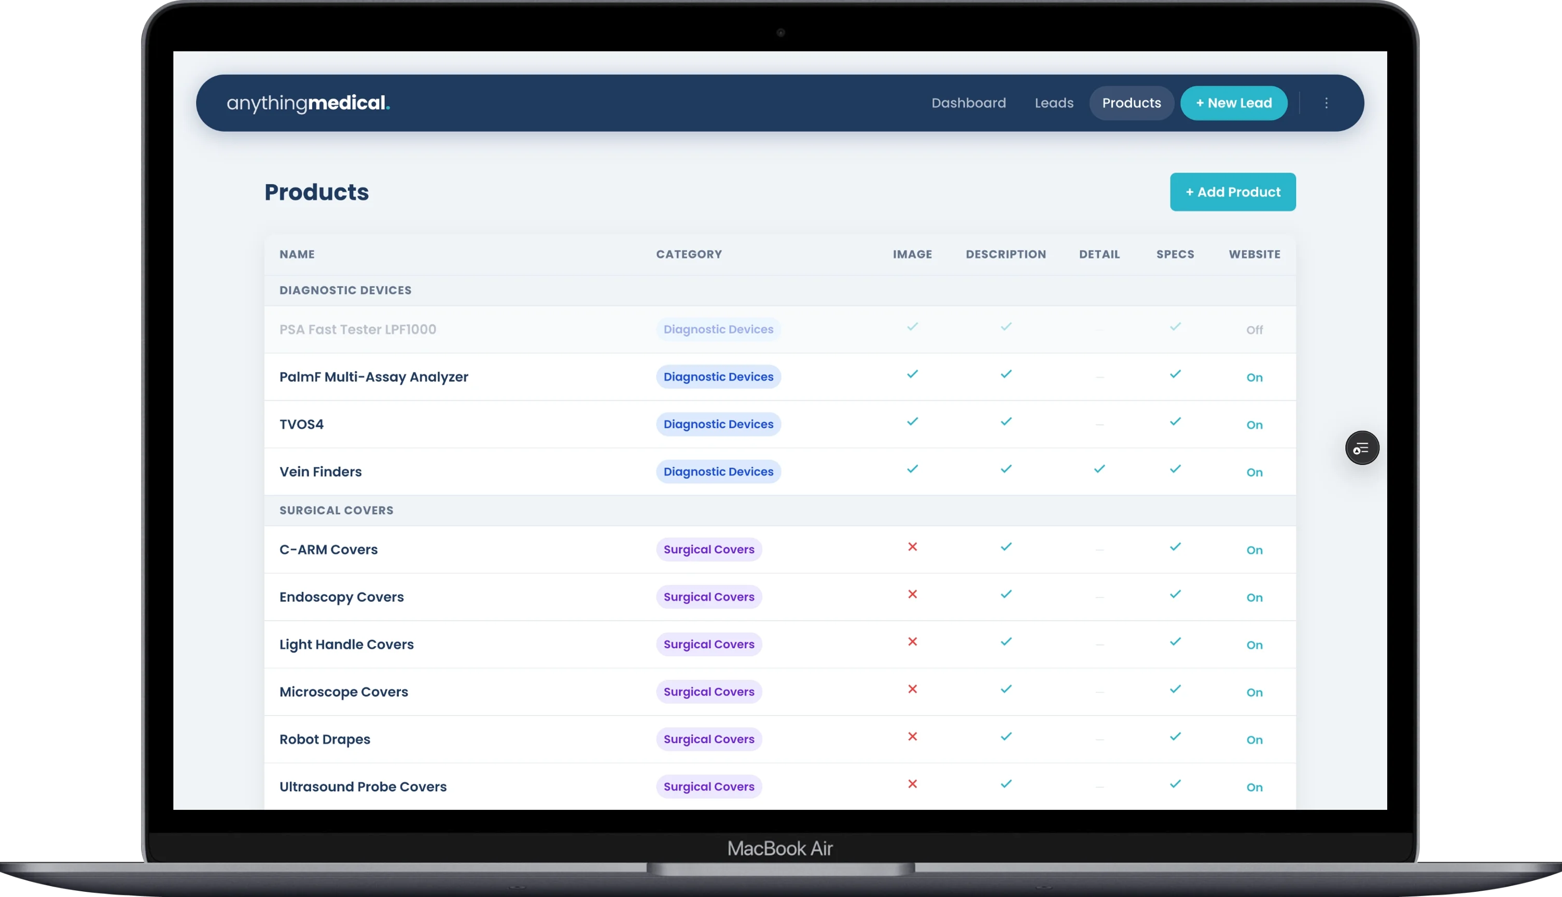Click the PSA Fast Tester LPF1000 name
The width and height of the screenshot is (1562, 897).
coord(357,329)
